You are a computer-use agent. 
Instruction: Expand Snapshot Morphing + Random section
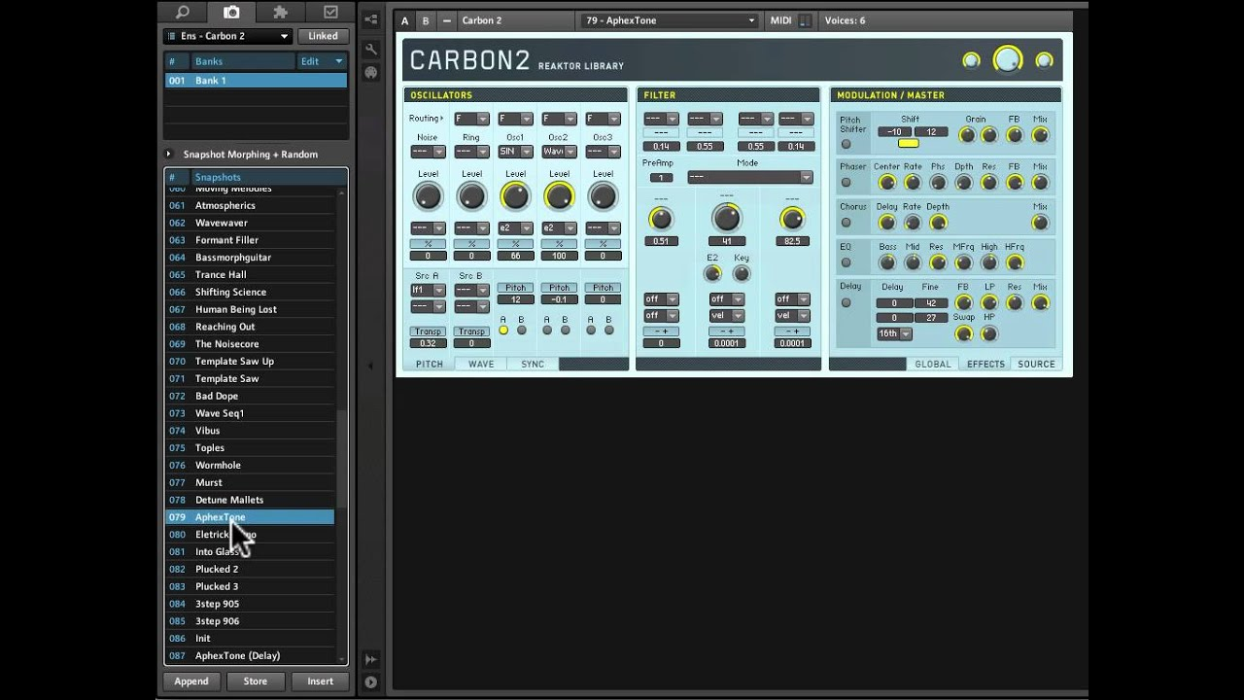coord(168,155)
